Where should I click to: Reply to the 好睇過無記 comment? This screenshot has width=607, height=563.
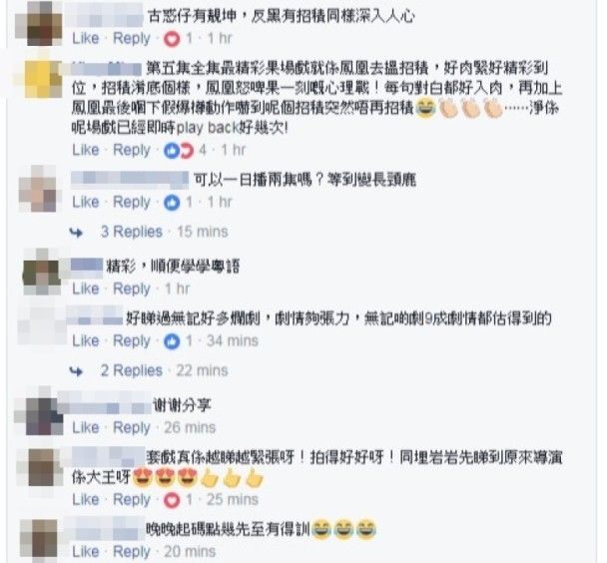point(132,341)
